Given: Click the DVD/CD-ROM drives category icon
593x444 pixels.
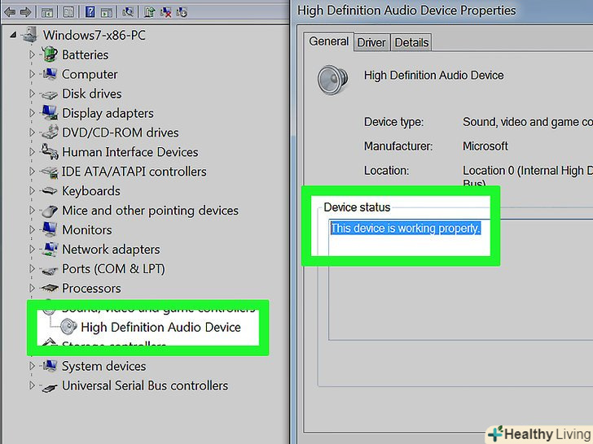Looking at the screenshot, I should (50, 132).
